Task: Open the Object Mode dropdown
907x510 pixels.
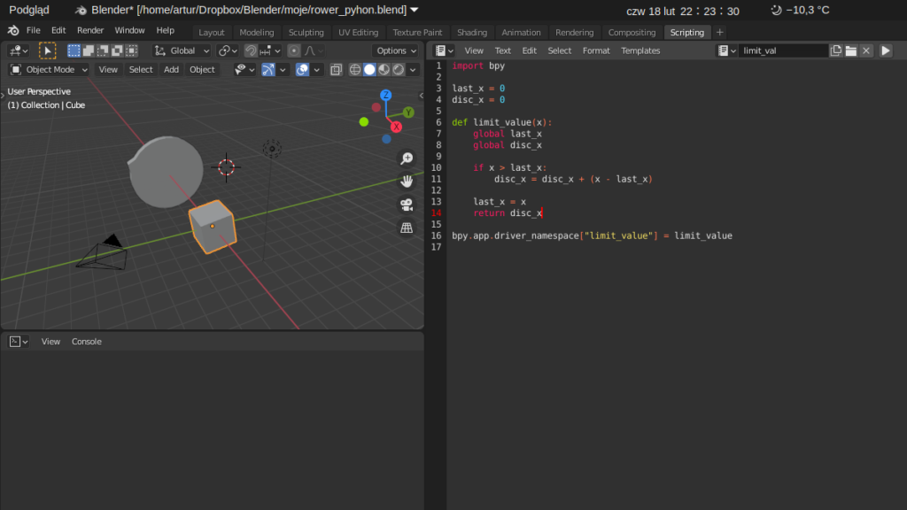Action: click(x=50, y=70)
